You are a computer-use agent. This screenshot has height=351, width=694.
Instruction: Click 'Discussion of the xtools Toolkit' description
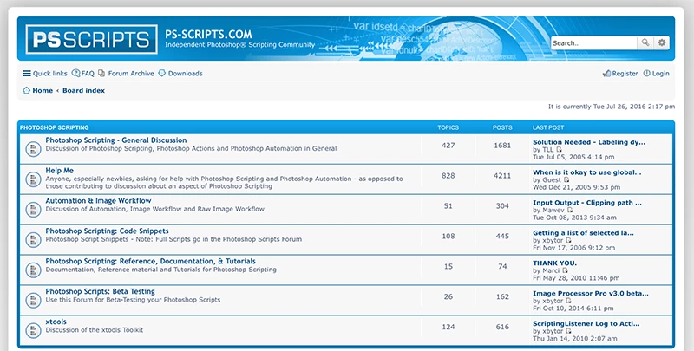click(x=95, y=330)
